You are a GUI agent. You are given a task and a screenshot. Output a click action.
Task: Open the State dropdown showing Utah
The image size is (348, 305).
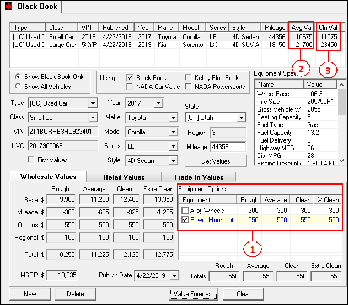(240, 118)
